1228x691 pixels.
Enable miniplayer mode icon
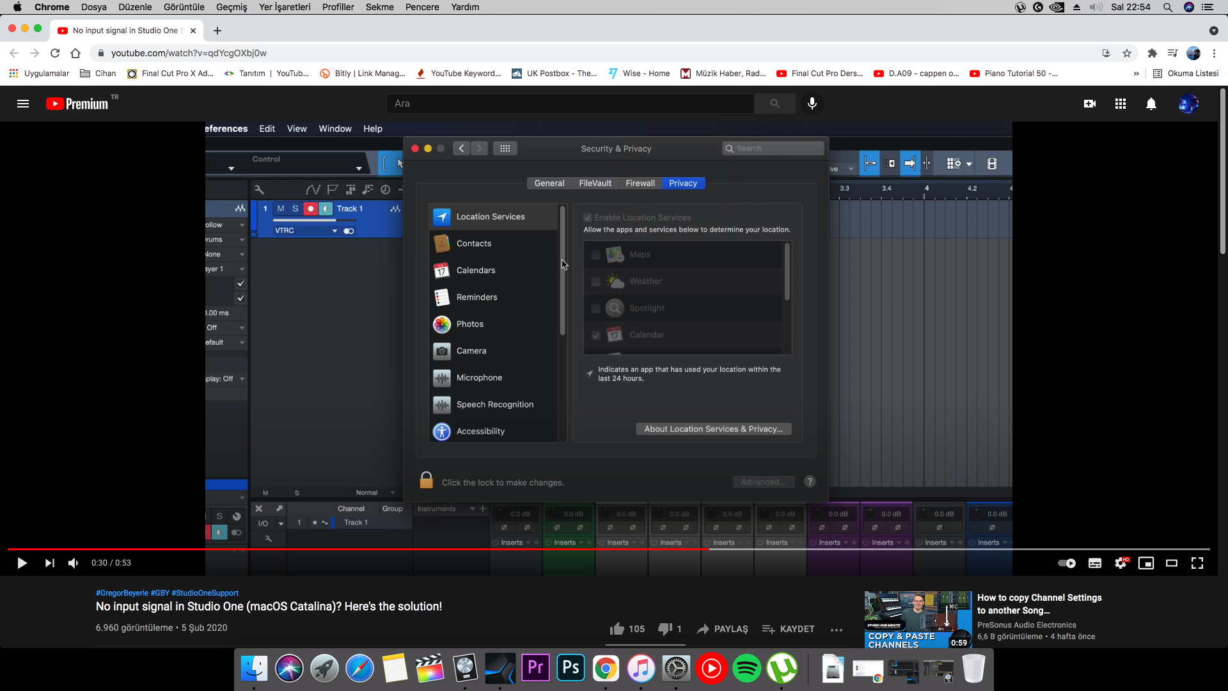coord(1145,563)
